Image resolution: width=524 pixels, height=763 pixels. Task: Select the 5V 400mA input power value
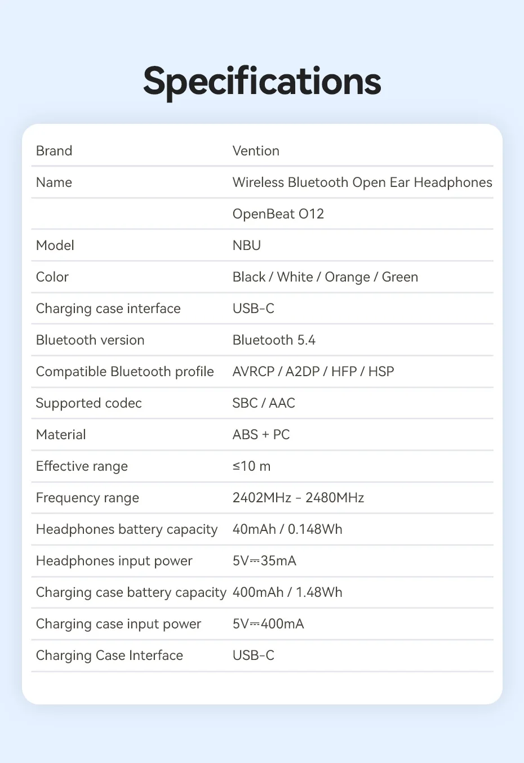[268, 624]
